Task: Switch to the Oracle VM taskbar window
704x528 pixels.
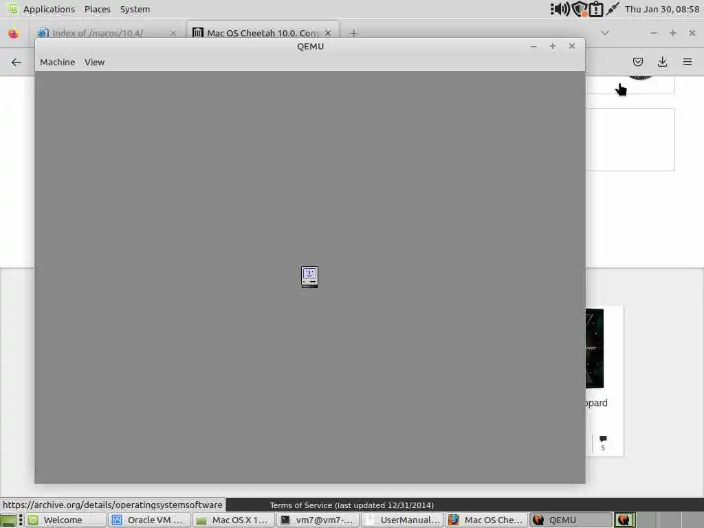Action: pos(149,520)
